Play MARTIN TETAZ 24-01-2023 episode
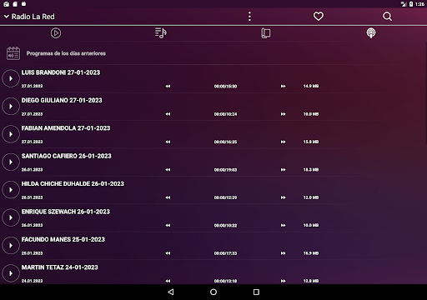The image size is (427, 300). pyautogui.click(x=11, y=273)
